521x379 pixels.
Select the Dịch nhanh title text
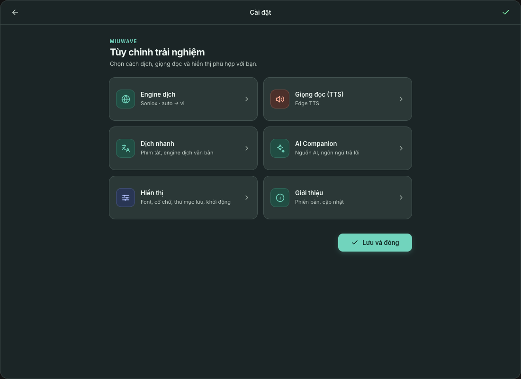(157, 144)
